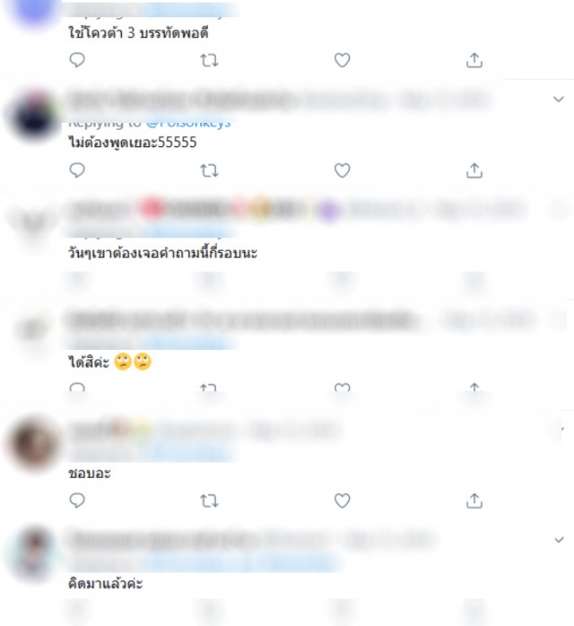Retweet the "ชอบอะ" tweet
The image size is (574, 626).
click(x=209, y=501)
